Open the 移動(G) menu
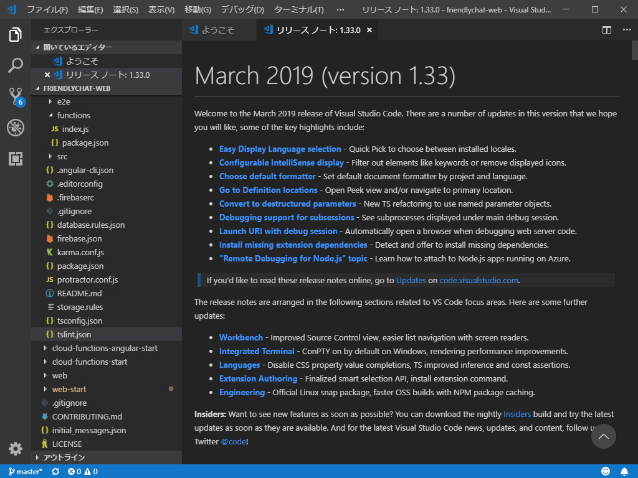The height and width of the screenshot is (478, 638). (x=198, y=9)
